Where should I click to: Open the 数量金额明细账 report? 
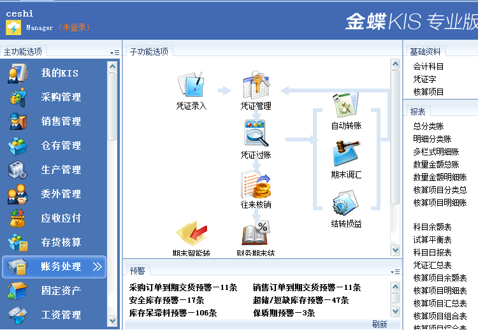click(440, 177)
